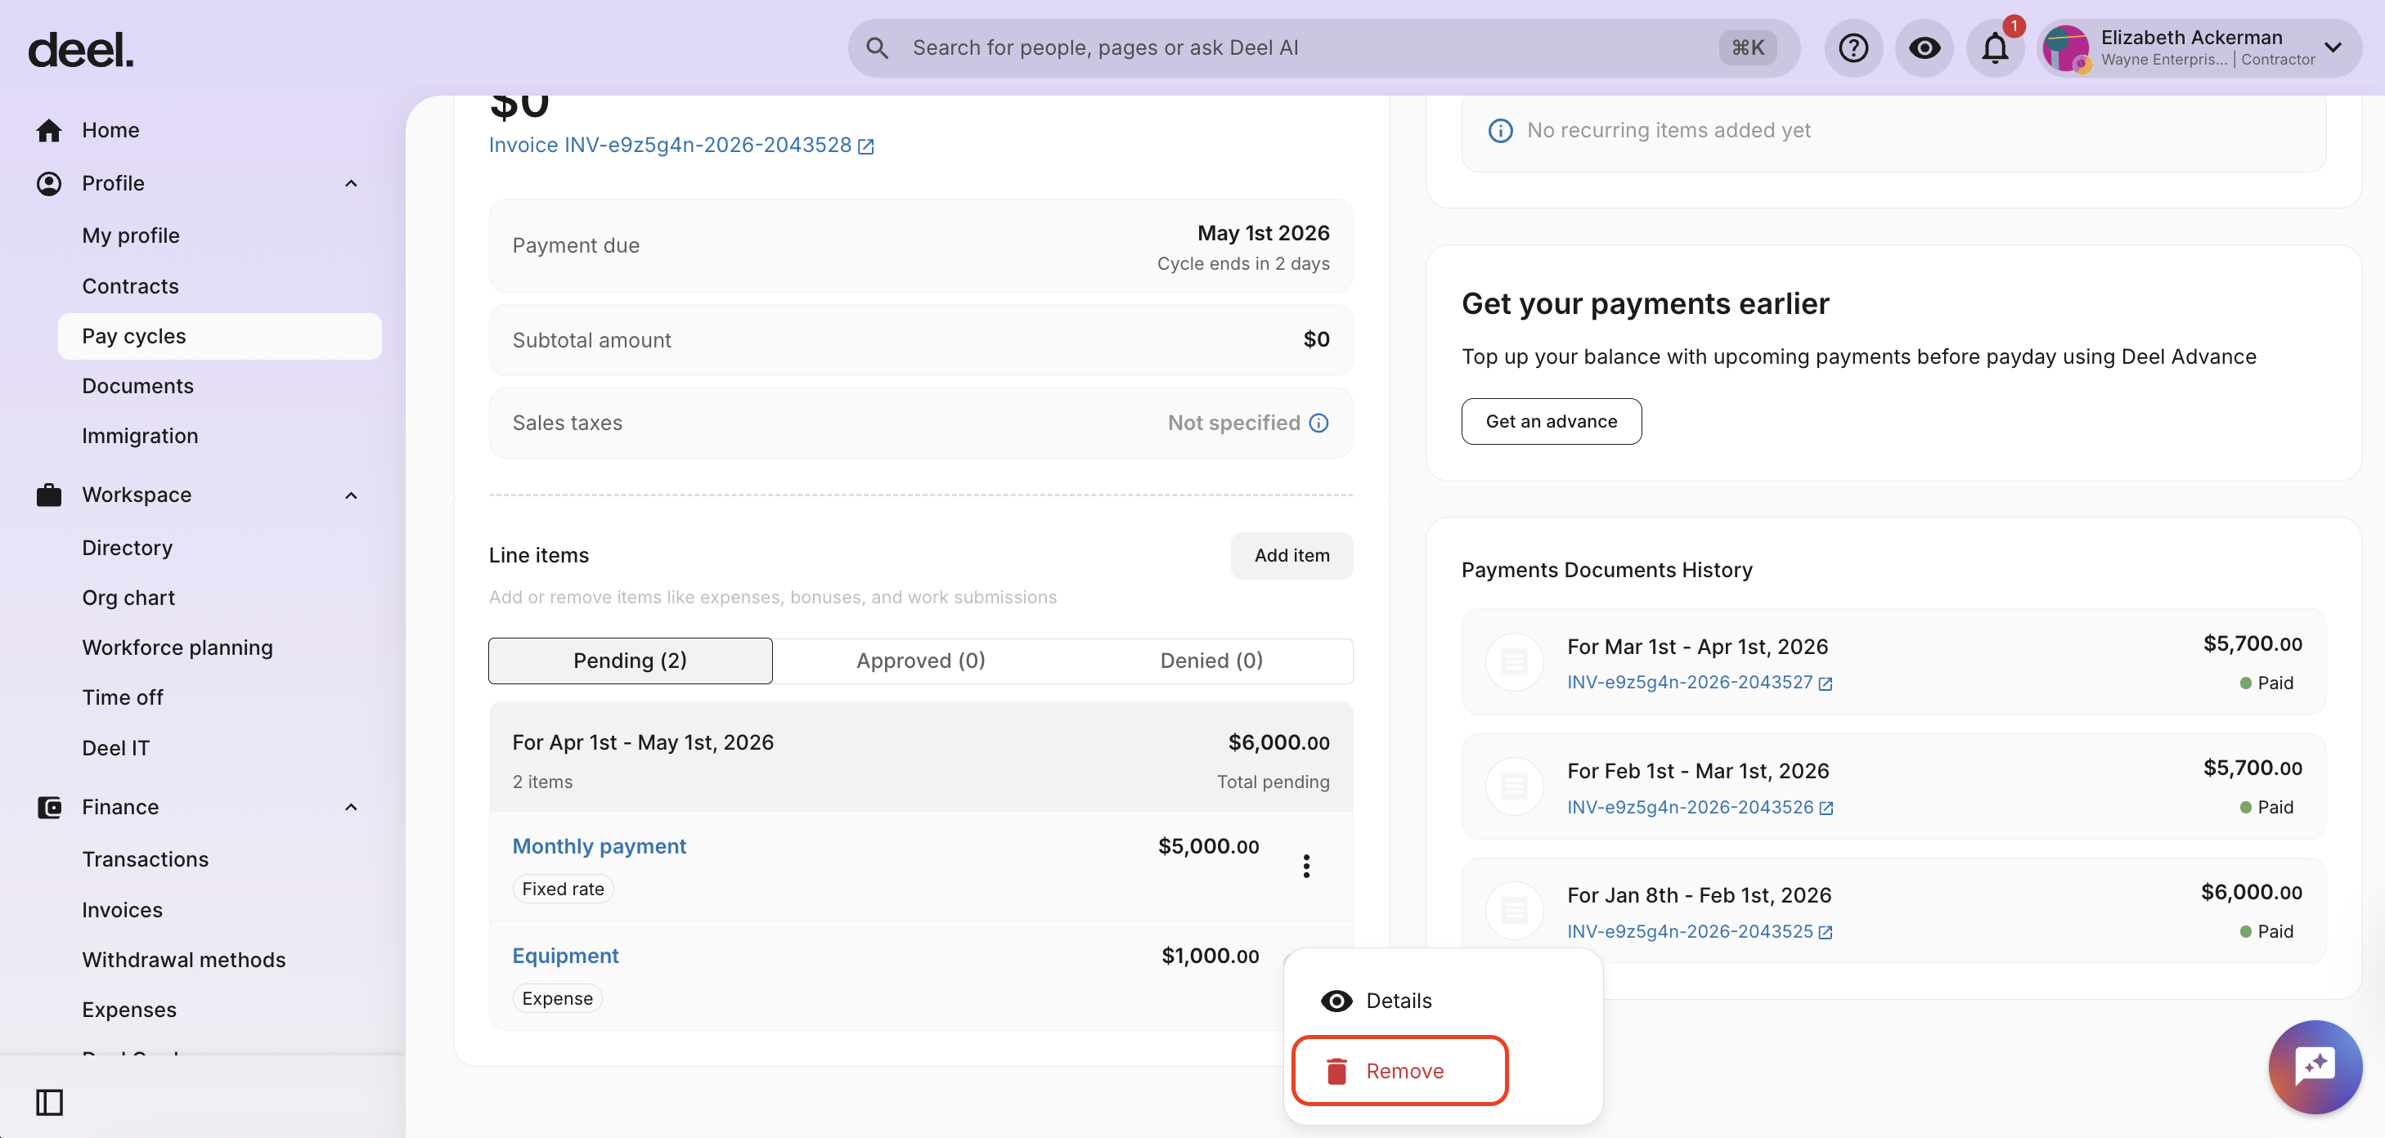Open the Deel AI chat assistant button

coord(2315,1067)
